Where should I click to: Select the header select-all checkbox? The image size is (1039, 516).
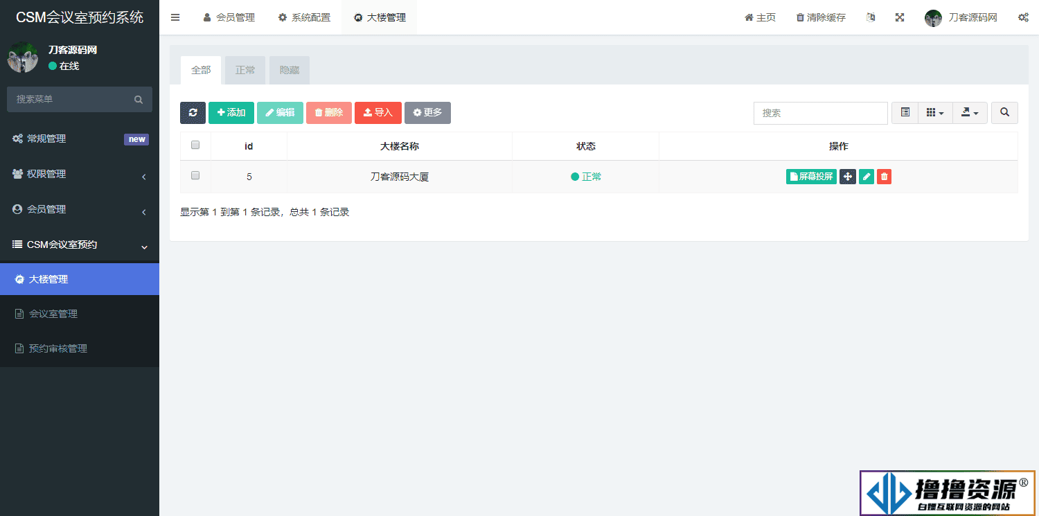point(195,145)
